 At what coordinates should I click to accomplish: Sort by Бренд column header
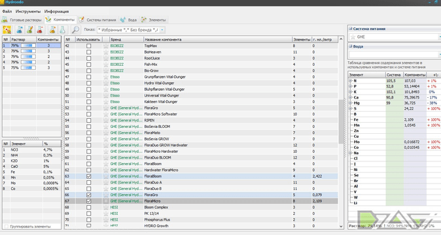pos(126,40)
